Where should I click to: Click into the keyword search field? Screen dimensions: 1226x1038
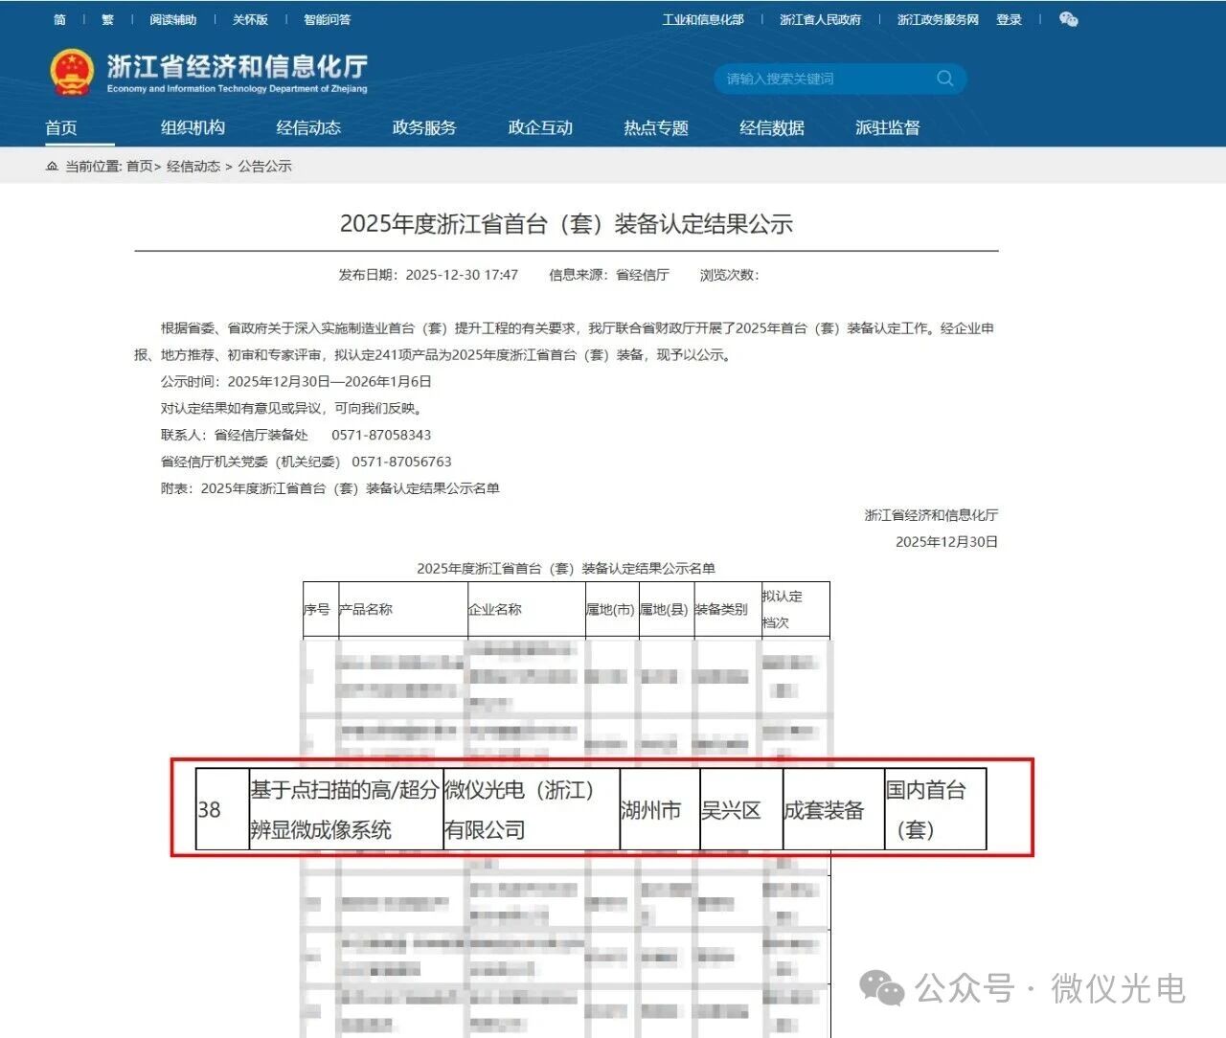(824, 79)
